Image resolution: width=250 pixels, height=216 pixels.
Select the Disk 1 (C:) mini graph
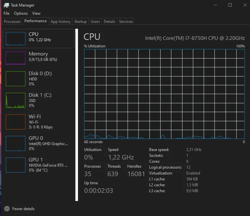pyautogui.click(x=16, y=100)
